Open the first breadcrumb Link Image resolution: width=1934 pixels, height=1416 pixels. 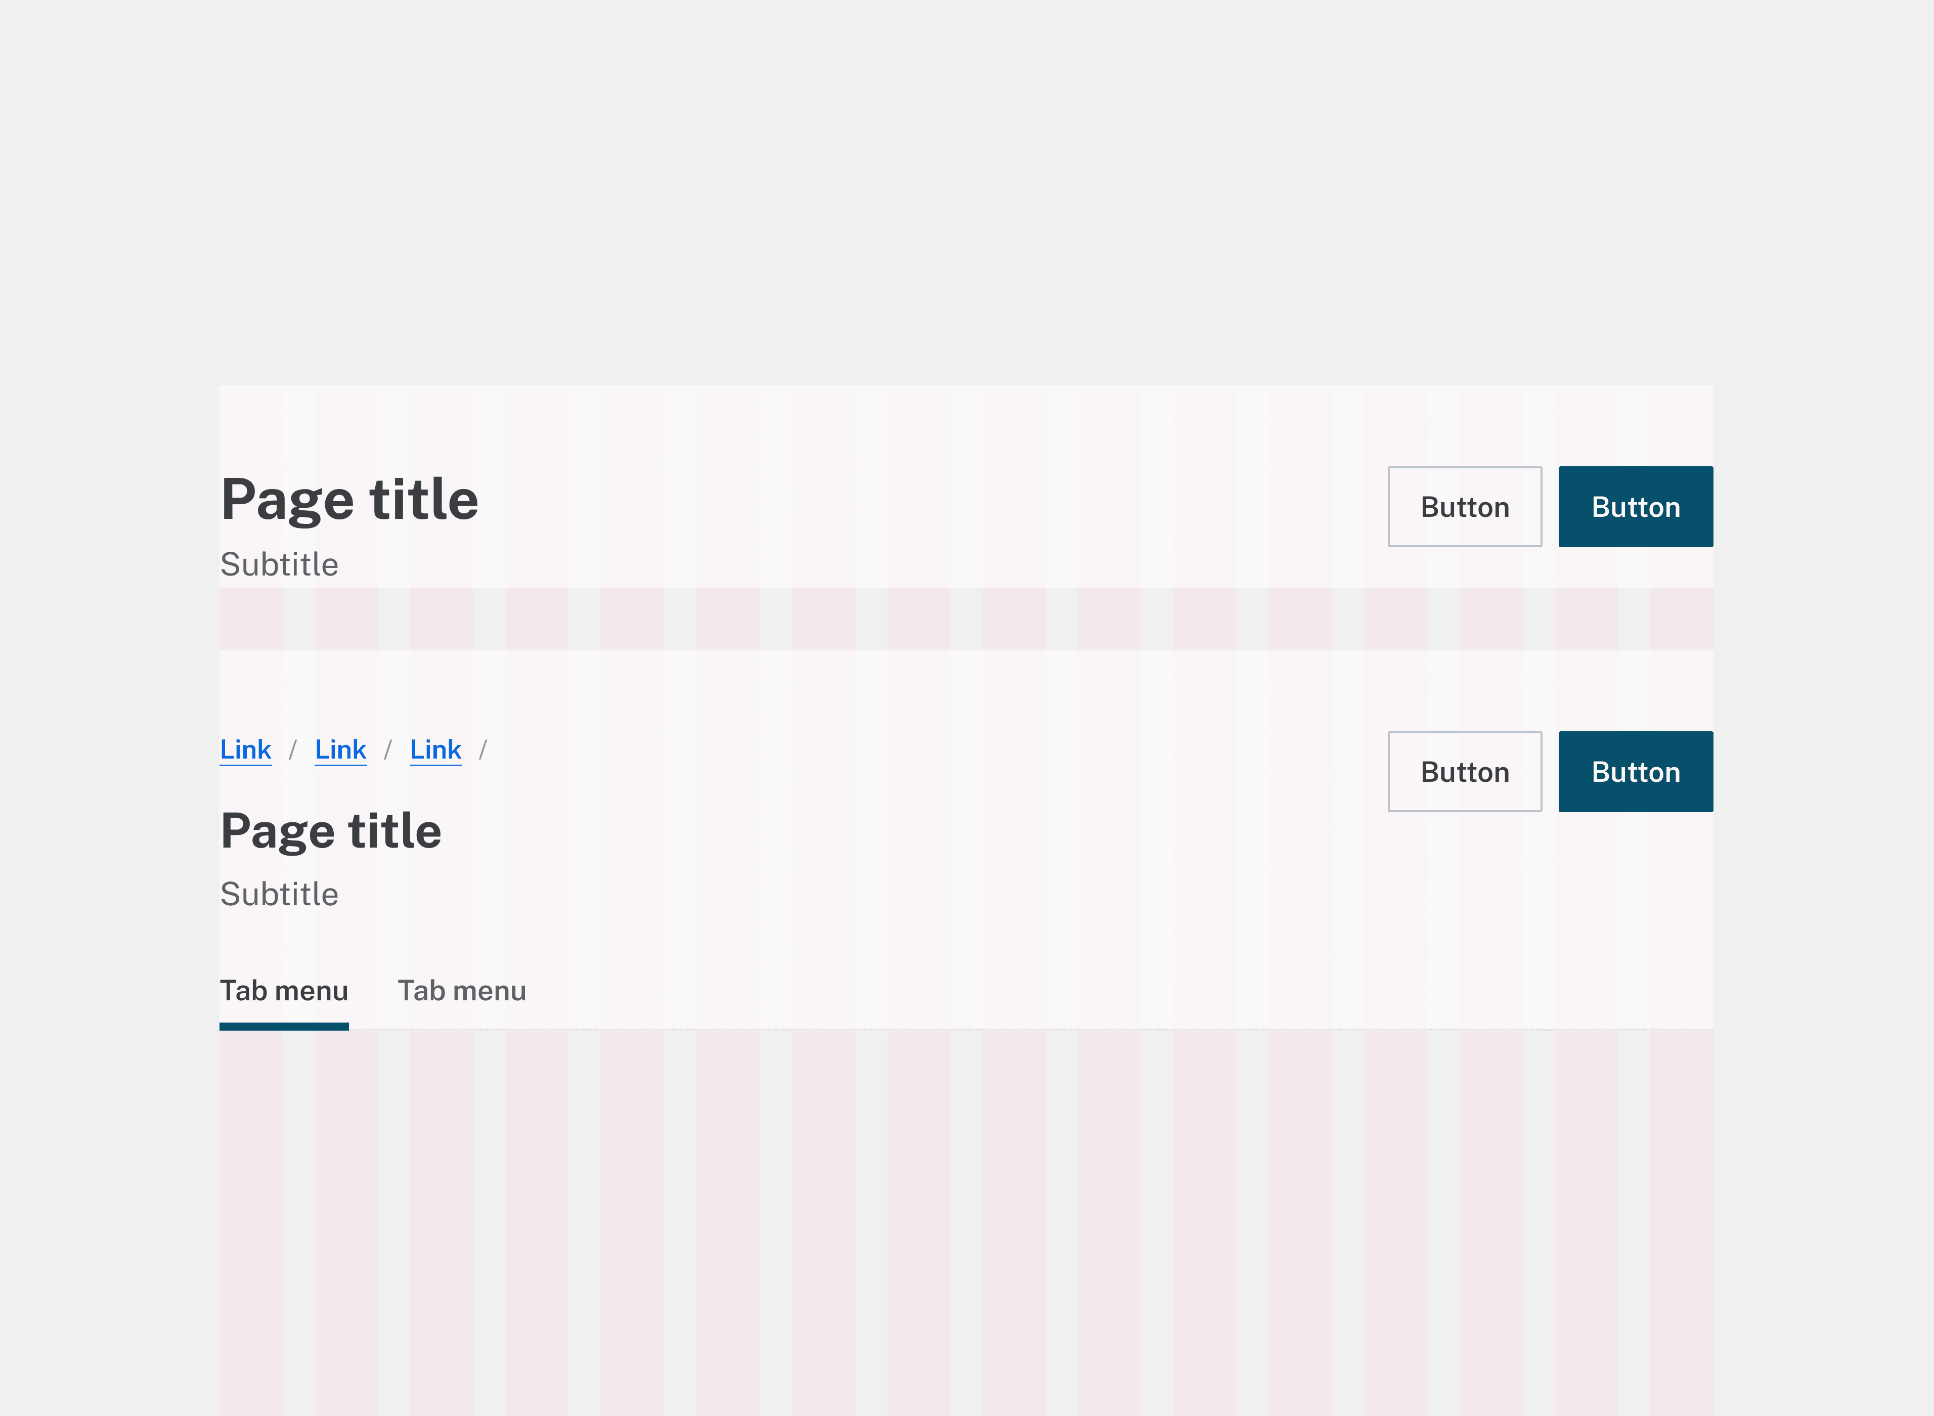[245, 749]
